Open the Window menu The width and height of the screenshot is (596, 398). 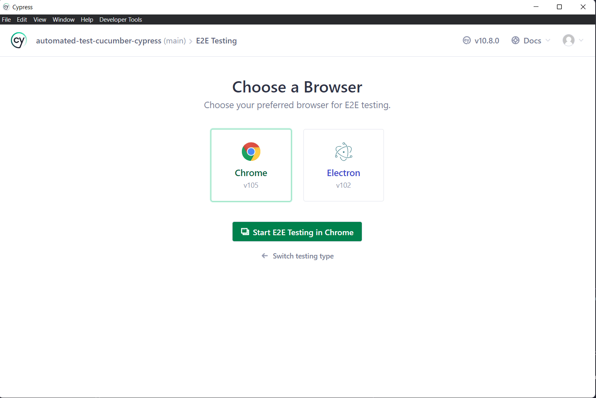pos(63,19)
